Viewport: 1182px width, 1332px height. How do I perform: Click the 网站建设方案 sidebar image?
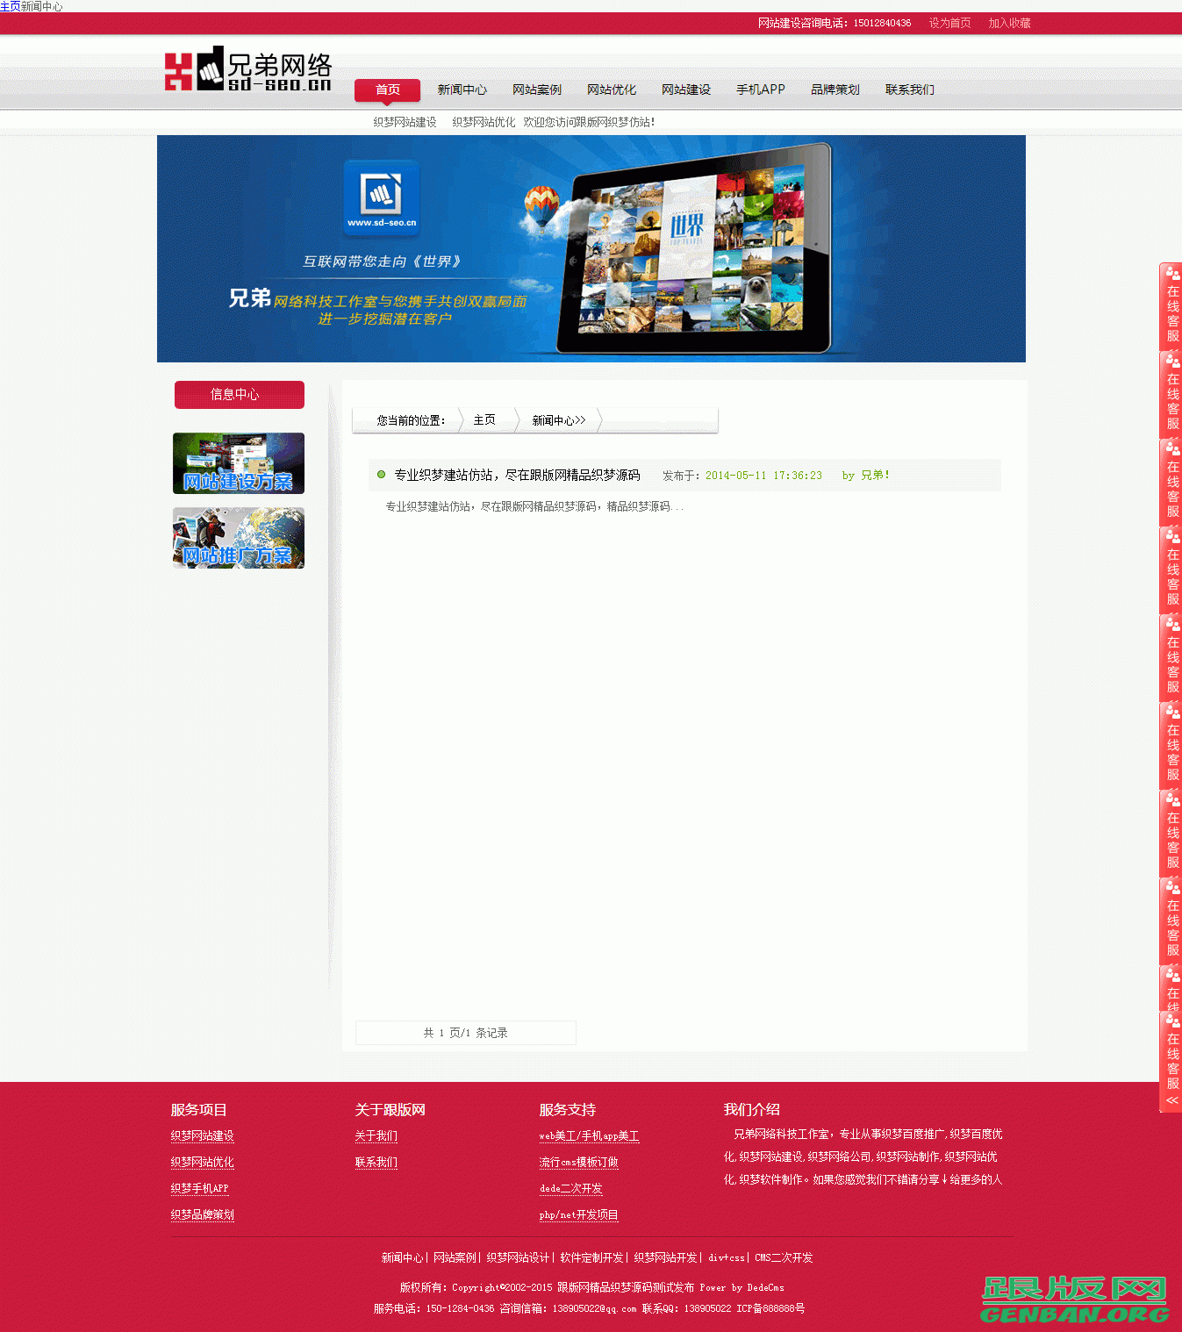[238, 463]
